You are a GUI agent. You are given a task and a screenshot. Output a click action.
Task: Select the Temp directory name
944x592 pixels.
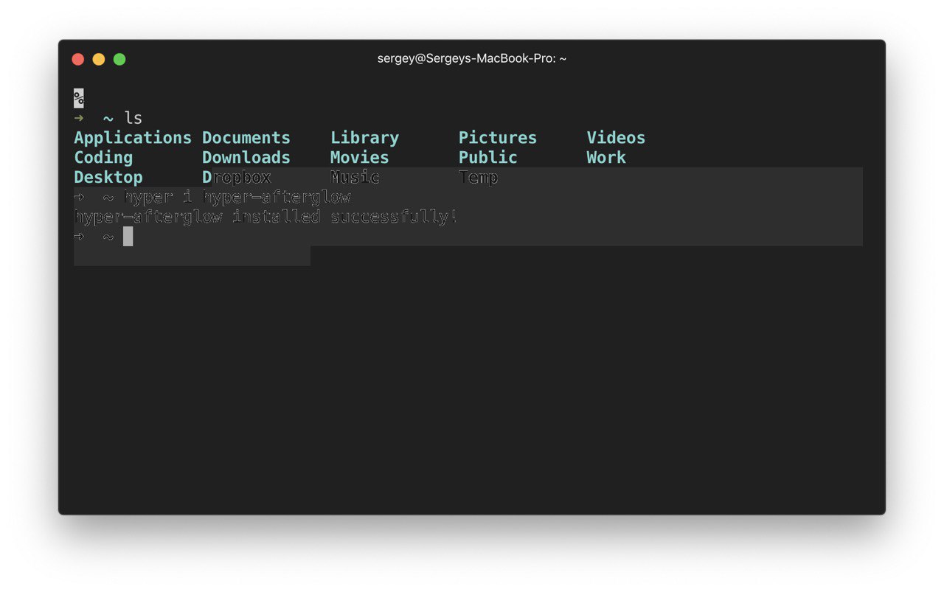[x=478, y=178]
